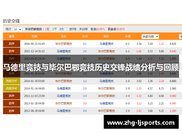Screen dimensions: 182x132
Task: Click the value 0.820
Action: 173,44
